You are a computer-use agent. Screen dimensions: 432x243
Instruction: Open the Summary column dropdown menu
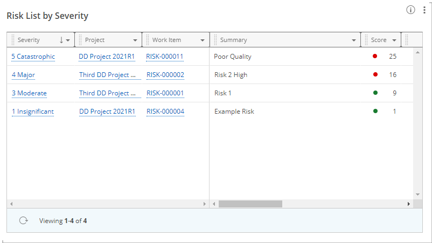tap(353, 40)
